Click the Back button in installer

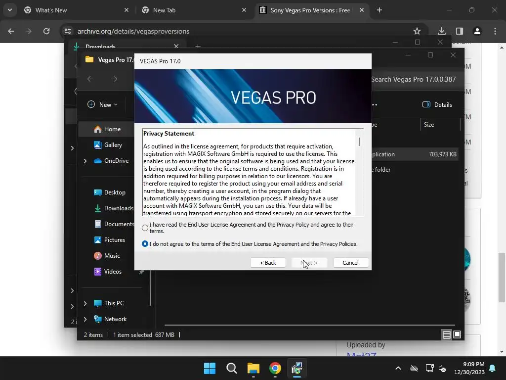pos(268,263)
